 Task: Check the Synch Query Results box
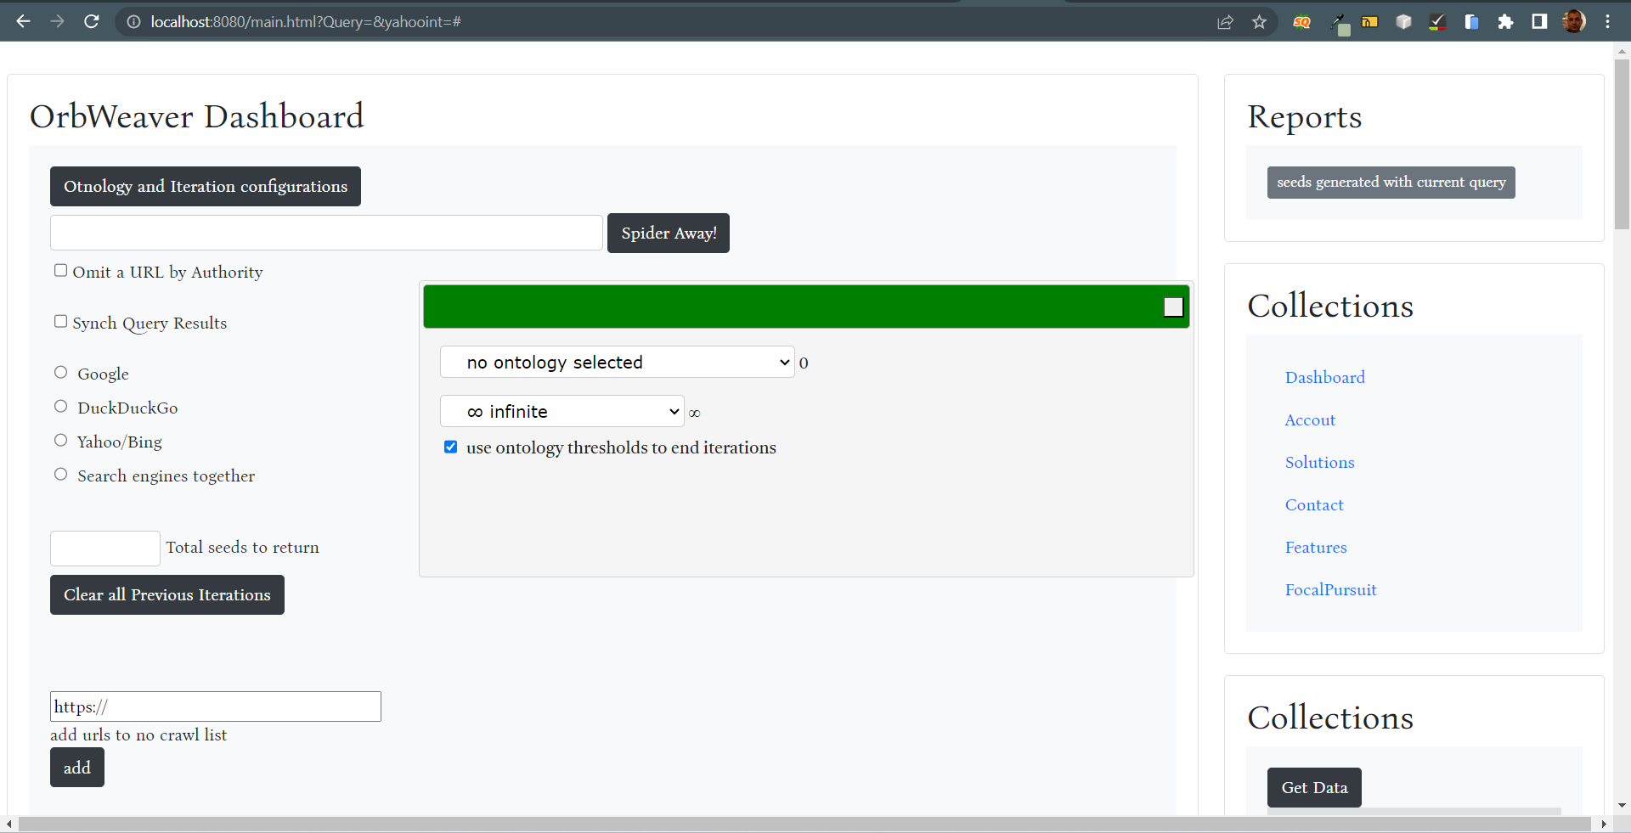pos(61,322)
